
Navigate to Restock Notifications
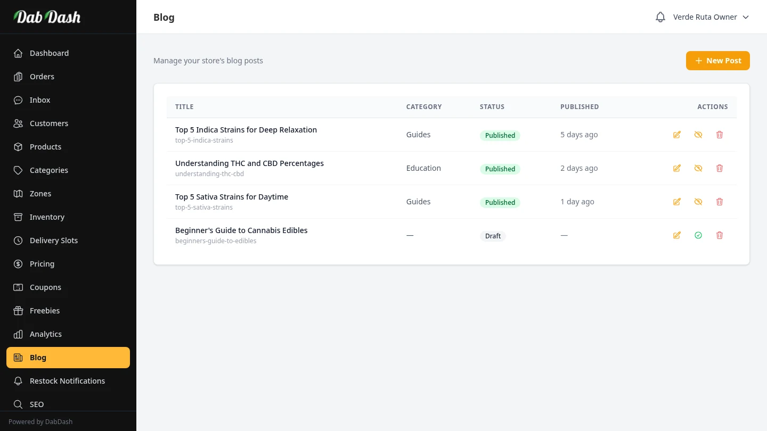pos(67,381)
